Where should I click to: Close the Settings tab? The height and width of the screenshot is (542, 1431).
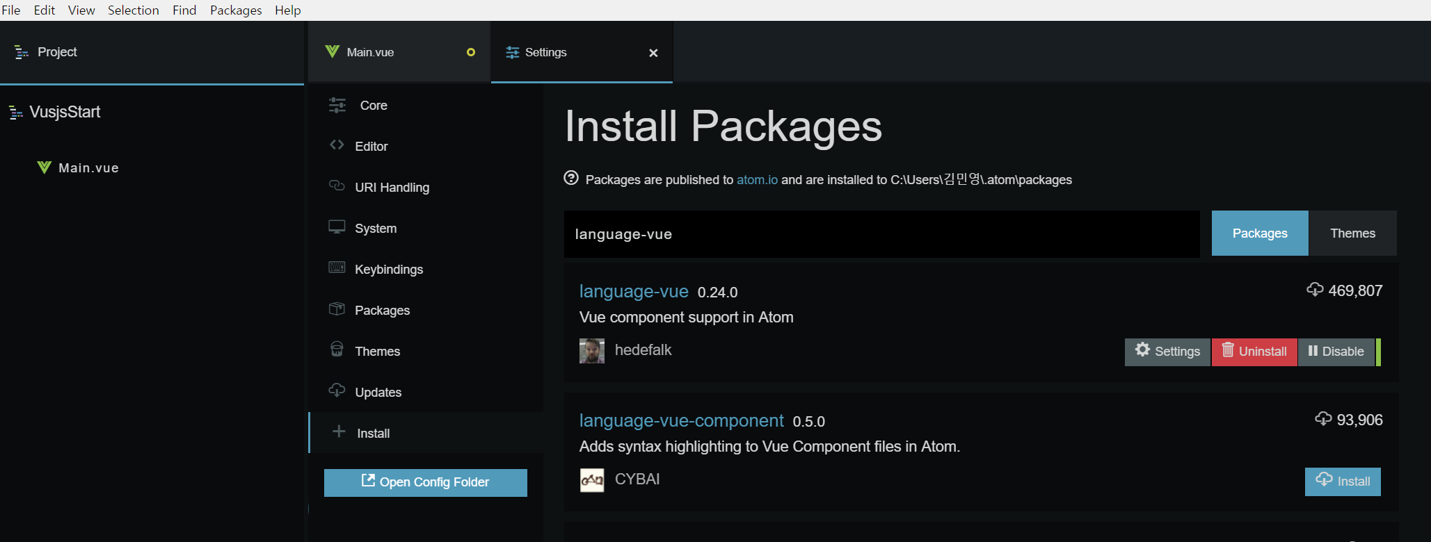pos(653,53)
